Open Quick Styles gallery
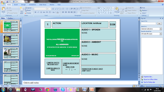Image resolution: width=164 pixels, height=92 pixels. tap(122, 10)
